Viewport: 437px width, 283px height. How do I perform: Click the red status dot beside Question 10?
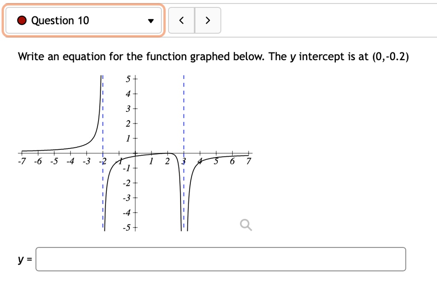tap(21, 20)
